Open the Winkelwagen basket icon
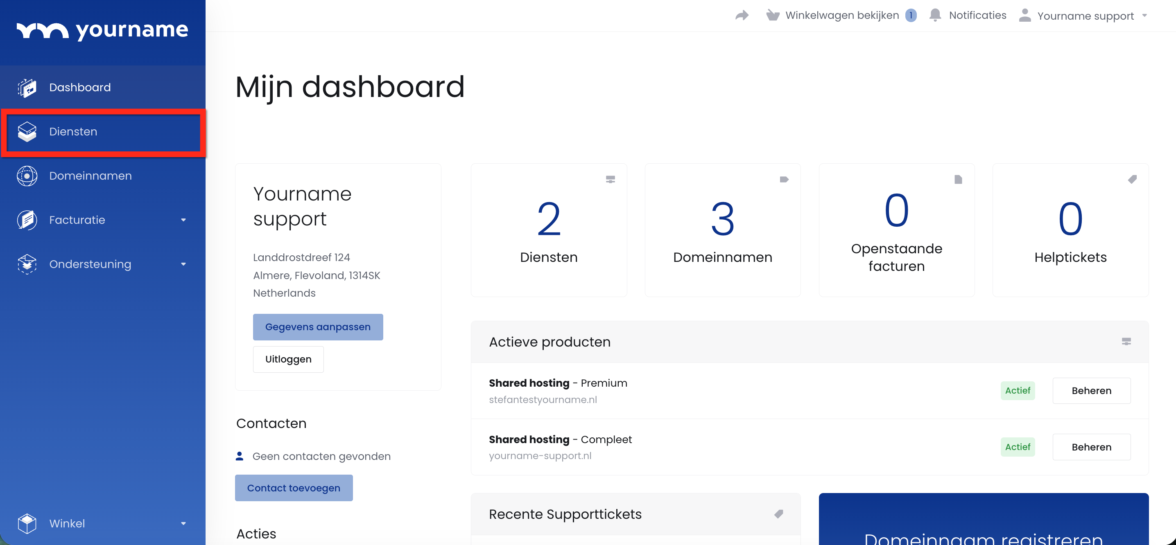 point(772,16)
